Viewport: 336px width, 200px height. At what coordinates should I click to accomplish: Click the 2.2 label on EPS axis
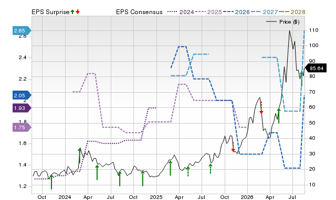(23, 79)
